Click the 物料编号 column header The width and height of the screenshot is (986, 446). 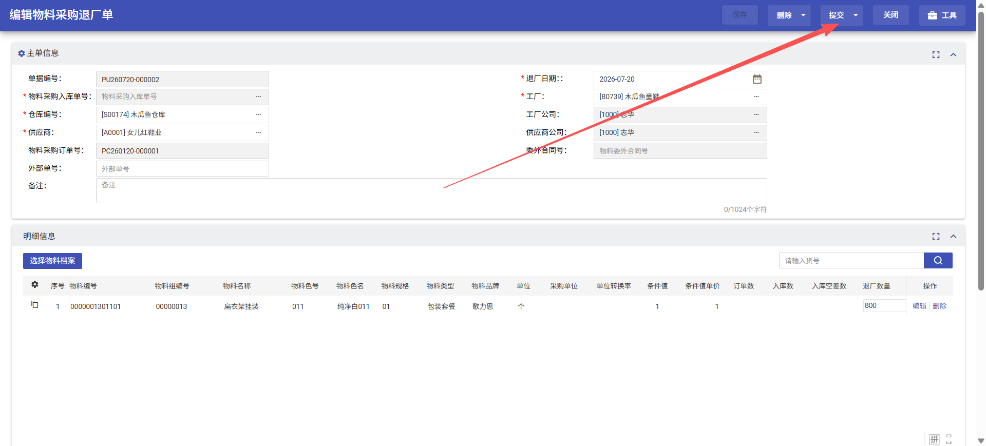pyautogui.click(x=83, y=286)
